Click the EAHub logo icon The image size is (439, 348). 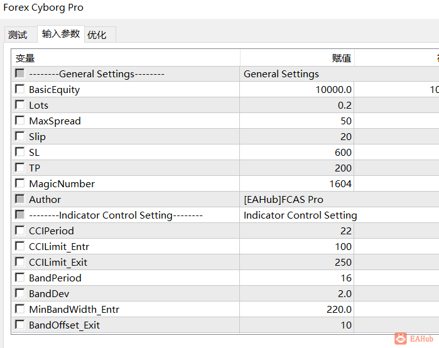pos(401,339)
